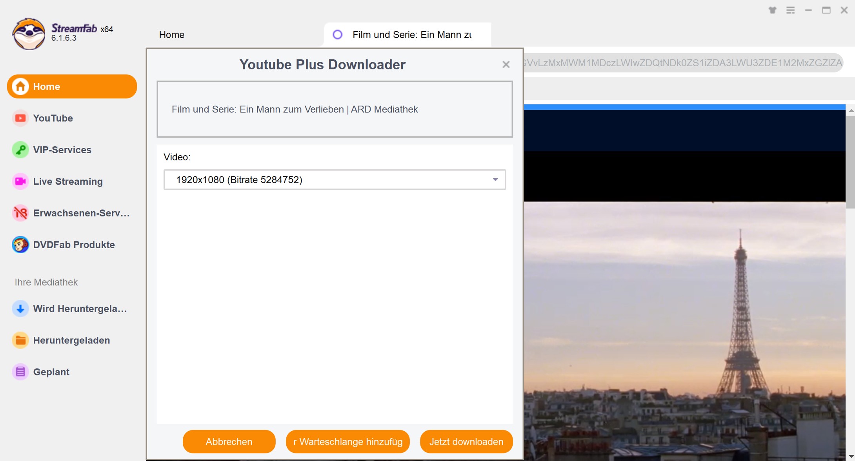Image resolution: width=855 pixels, height=461 pixels.
Task: Click the Abbrechen button
Action: [229, 442]
